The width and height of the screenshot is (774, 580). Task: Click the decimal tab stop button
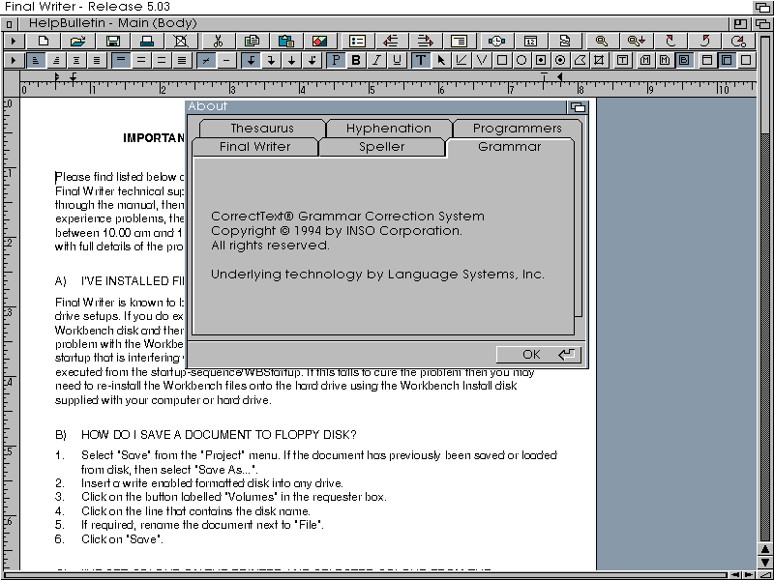pyautogui.click(x=312, y=60)
